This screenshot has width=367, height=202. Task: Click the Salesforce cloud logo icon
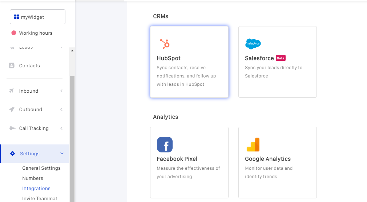point(253,44)
